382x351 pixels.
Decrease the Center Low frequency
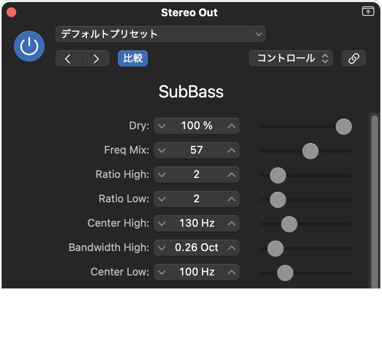point(162,272)
